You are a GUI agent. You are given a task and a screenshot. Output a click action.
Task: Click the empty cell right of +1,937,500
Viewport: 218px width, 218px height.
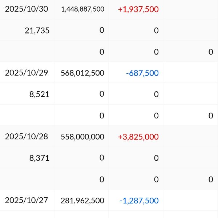190,9
